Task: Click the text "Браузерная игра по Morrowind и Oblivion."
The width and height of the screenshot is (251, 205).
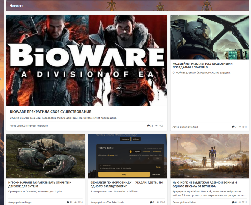Action: click(115, 191)
